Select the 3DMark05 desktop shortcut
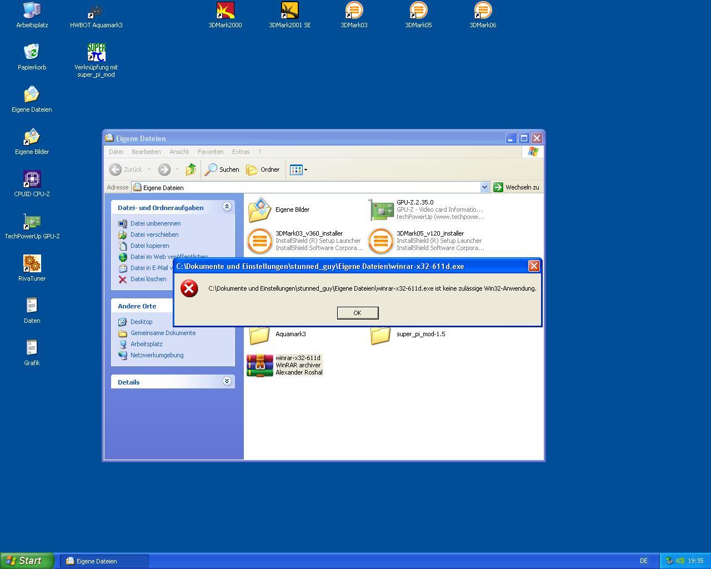711x569 pixels. (418, 15)
